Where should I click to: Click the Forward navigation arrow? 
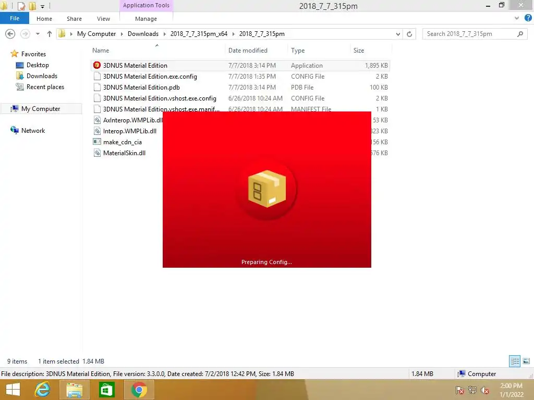[x=25, y=34]
